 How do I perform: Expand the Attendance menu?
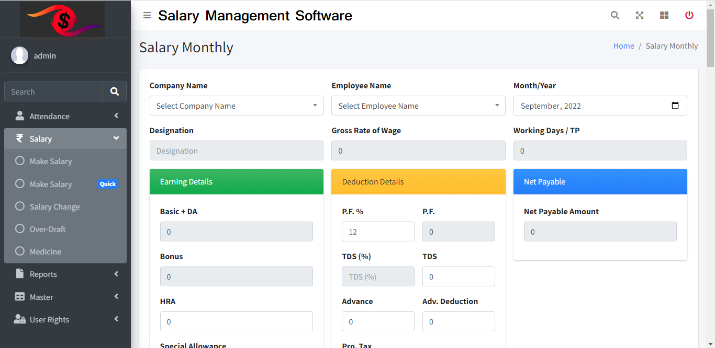(x=65, y=117)
